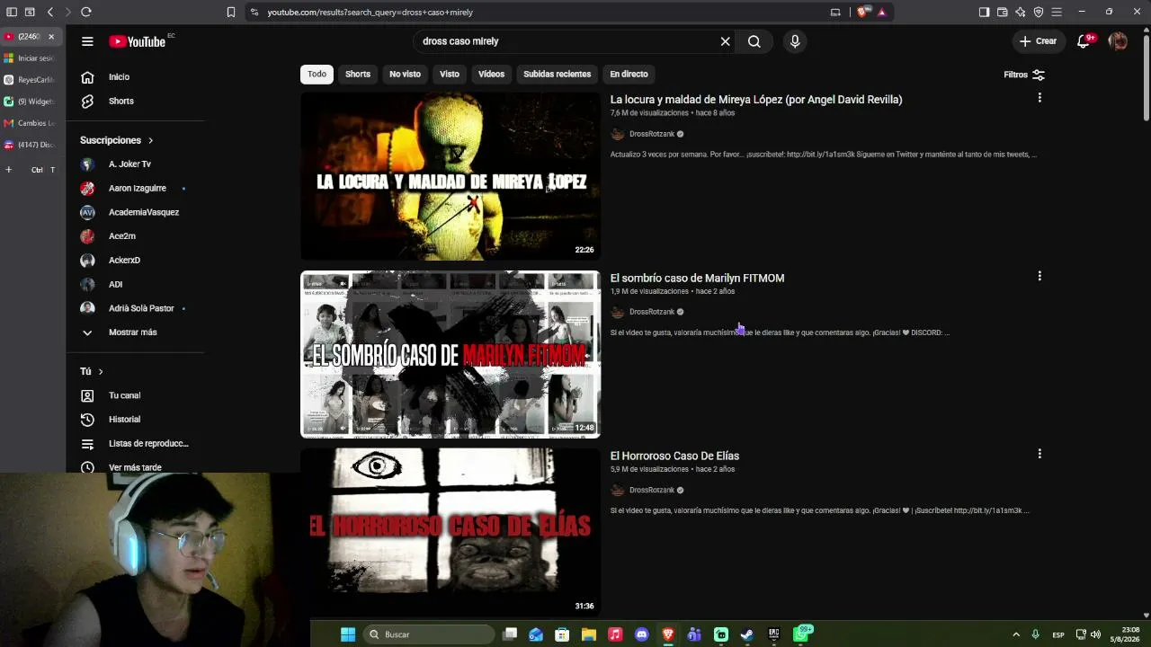1151x647 pixels.
Task: Open File Explorer from the taskbar
Action: (588, 634)
